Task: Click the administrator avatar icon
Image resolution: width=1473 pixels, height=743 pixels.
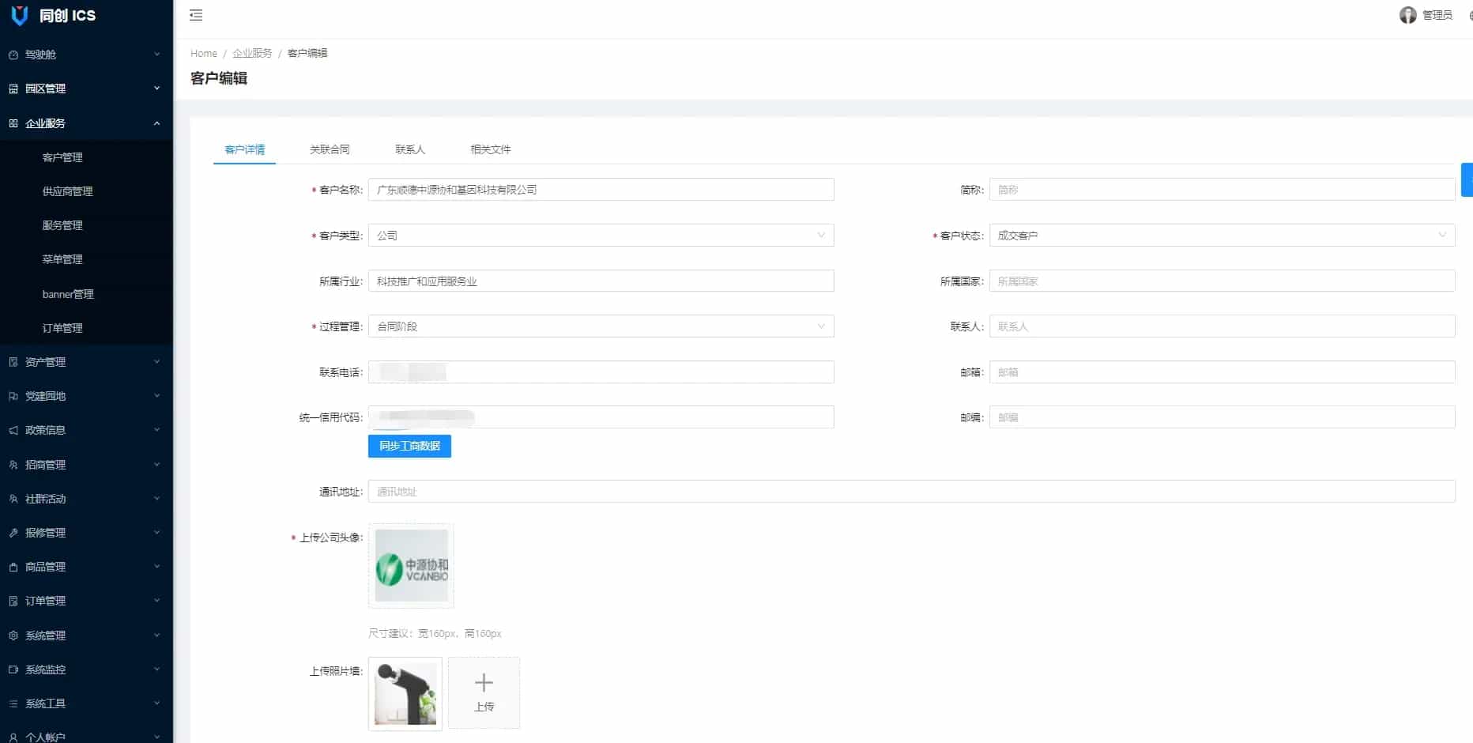Action: [1407, 15]
